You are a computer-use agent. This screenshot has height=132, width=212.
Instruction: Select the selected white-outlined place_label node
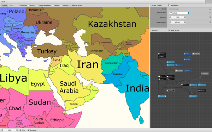(x=171, y=90)
